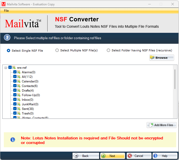
Task: Uncheck the Trash(0) checkbox
Action: 15,113
